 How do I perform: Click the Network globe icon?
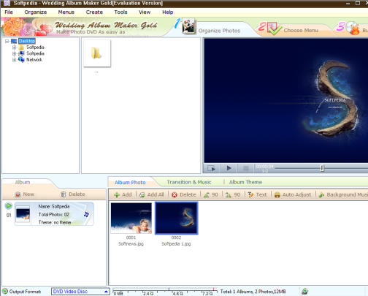pyautogui.click(x=21, y=59)
